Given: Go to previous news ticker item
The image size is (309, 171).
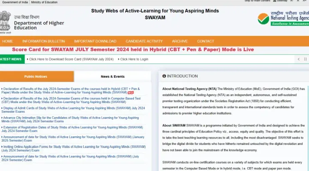Looking at the screenshot, I should click(299, 59).
